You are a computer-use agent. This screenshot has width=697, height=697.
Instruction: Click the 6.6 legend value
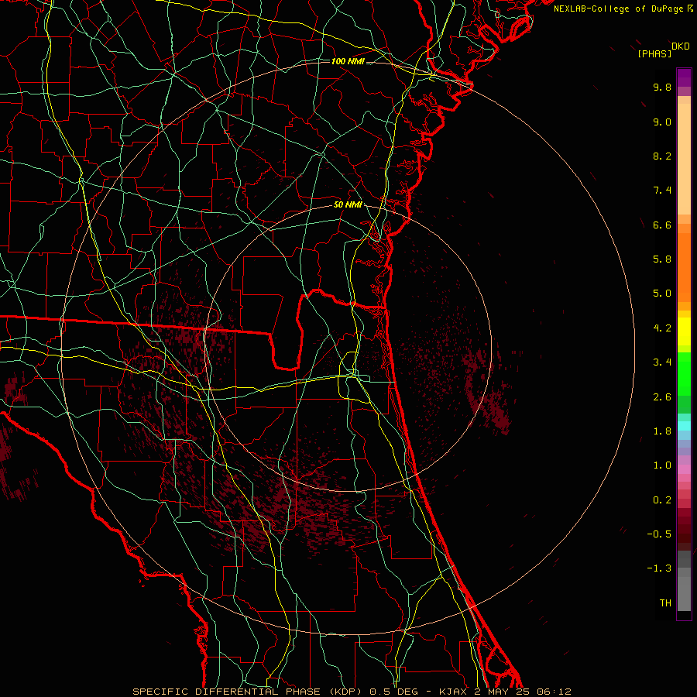pos(662,225)
